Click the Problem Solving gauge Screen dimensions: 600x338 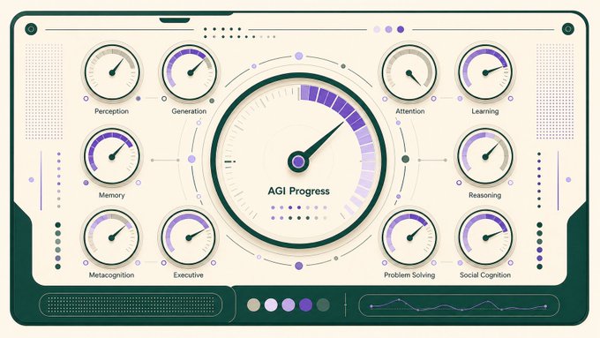point(409,237)
